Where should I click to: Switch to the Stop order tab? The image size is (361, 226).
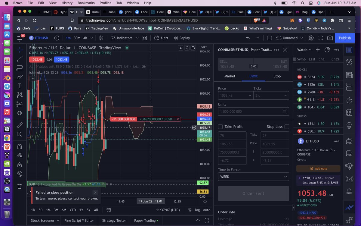(x=277, y=76)
